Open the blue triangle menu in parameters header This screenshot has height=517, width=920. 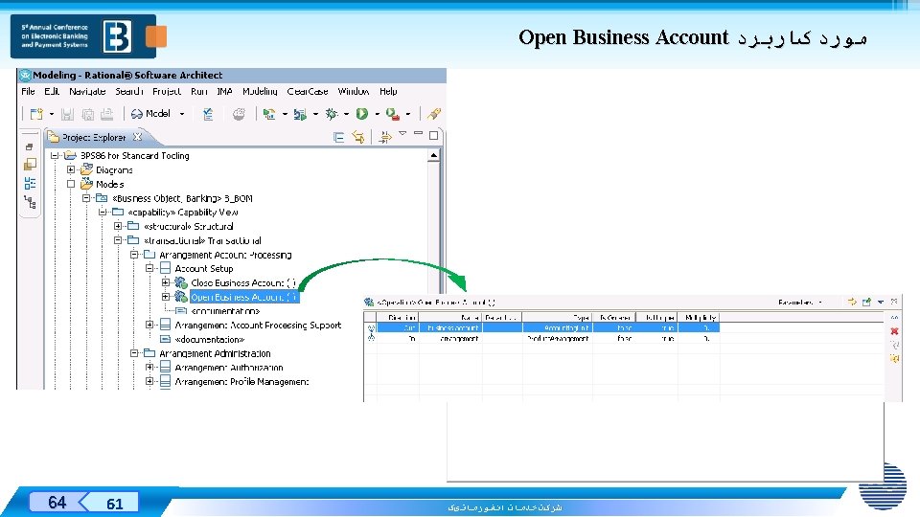pyautogui.click(x=881, y=303)
